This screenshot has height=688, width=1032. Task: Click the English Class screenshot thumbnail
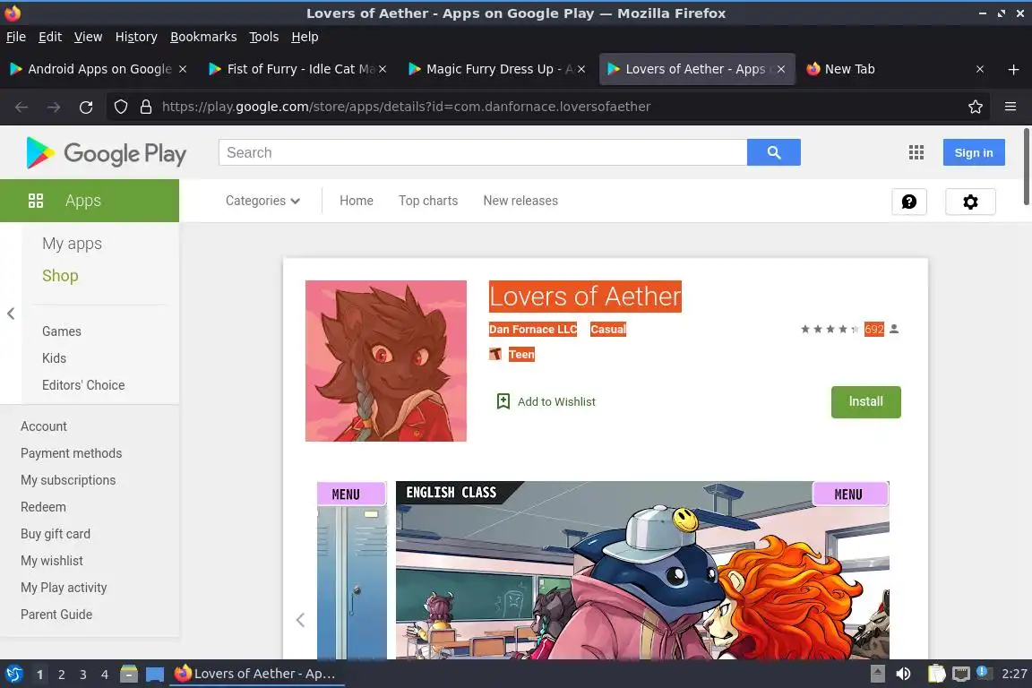pos(642,570)
